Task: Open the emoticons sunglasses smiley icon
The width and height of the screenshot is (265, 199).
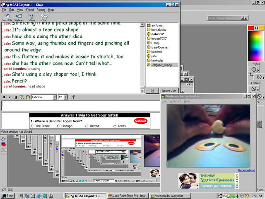Action: tap(28, 97)
